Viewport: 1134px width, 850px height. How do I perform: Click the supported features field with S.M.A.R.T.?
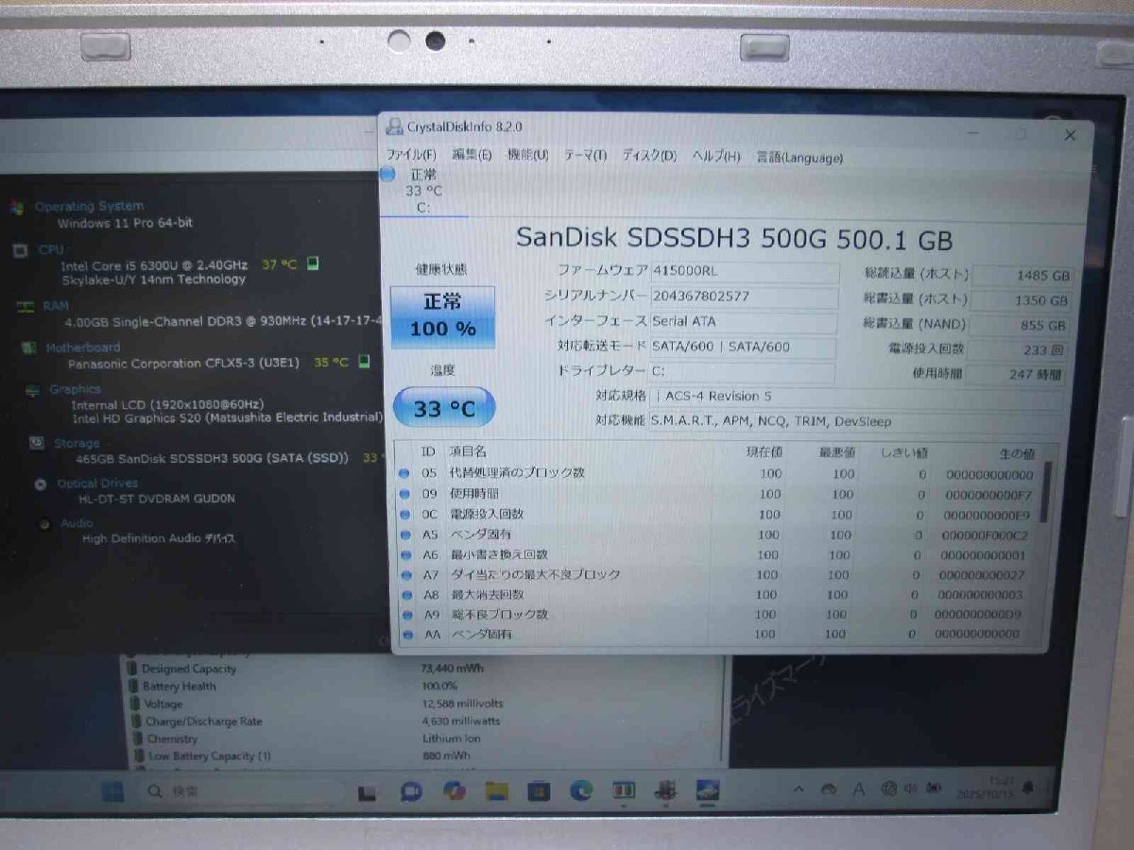856,422
